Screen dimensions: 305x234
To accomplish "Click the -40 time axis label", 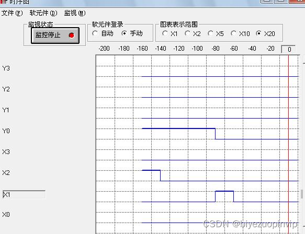I will 252,49.
